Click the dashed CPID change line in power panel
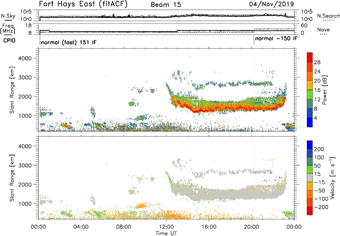The height and width of the screenshot is (236, 340). (x=254, y=89)
